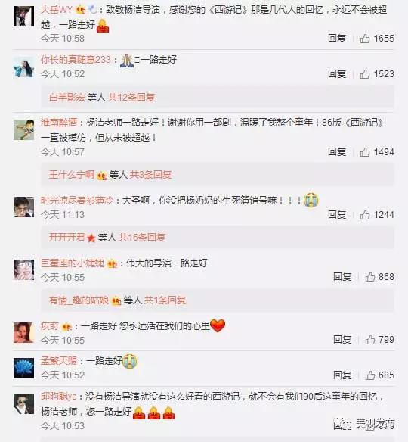
Task: Tap thumbs-up on the 1244-like comment
Action: [365, 215]
